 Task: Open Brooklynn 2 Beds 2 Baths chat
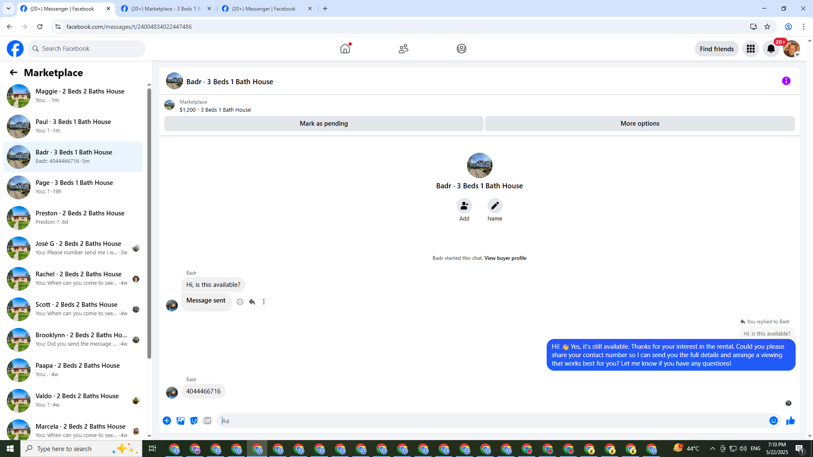73,340
